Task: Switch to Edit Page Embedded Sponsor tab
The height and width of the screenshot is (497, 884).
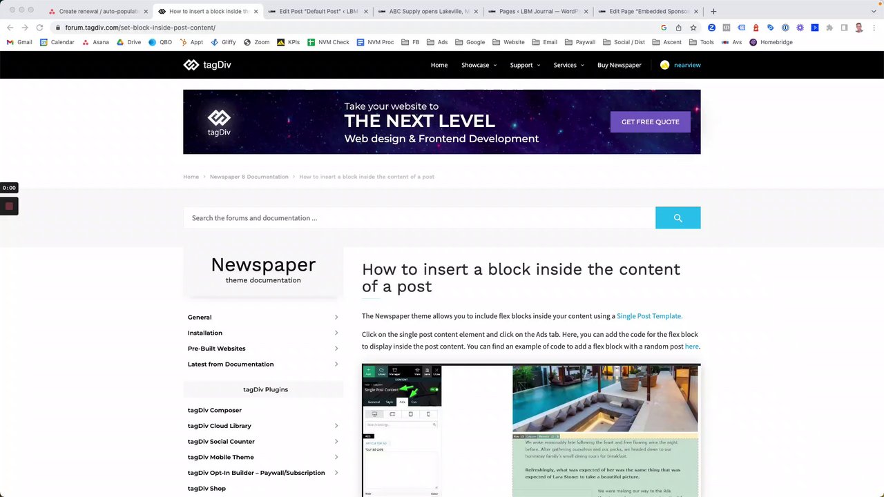Action: tap(648, 11)
